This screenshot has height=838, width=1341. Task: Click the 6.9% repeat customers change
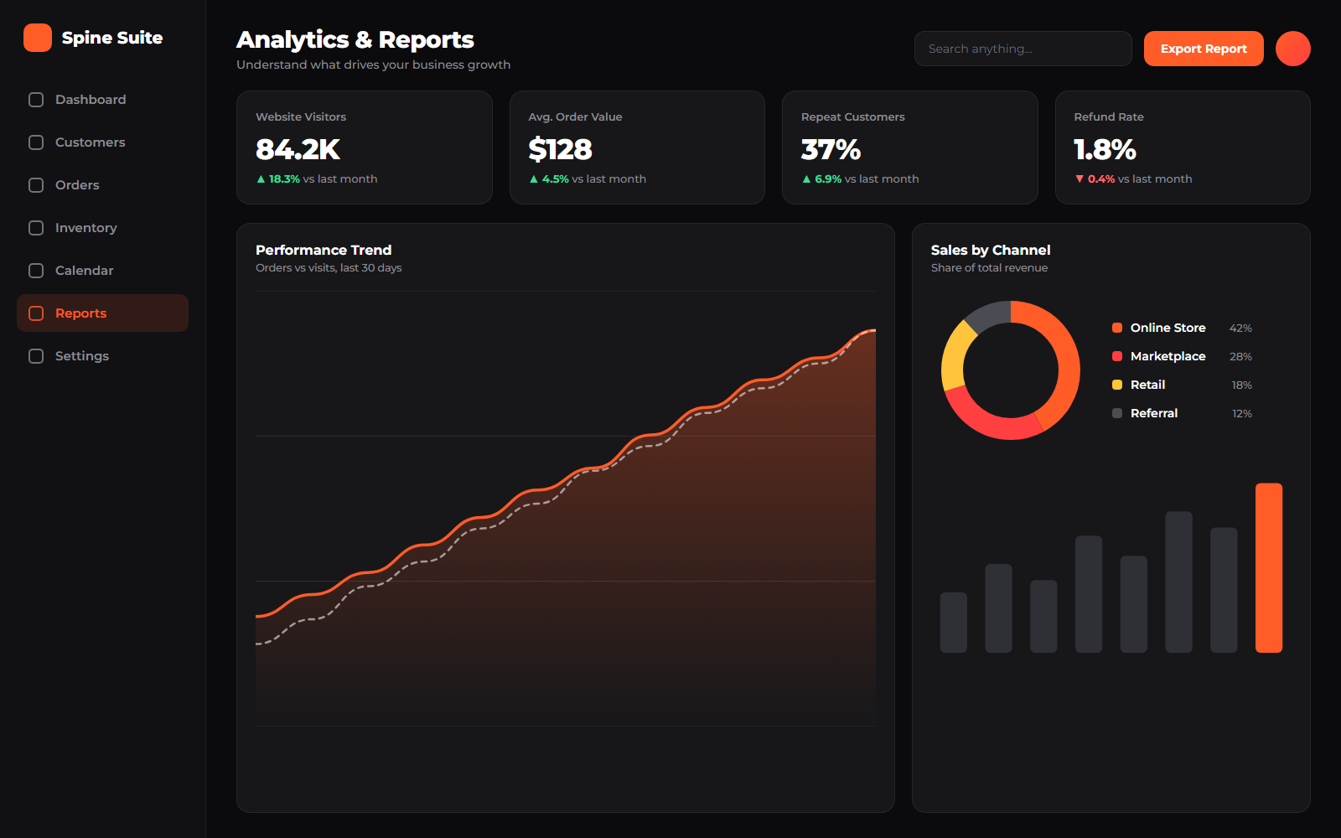821,178
